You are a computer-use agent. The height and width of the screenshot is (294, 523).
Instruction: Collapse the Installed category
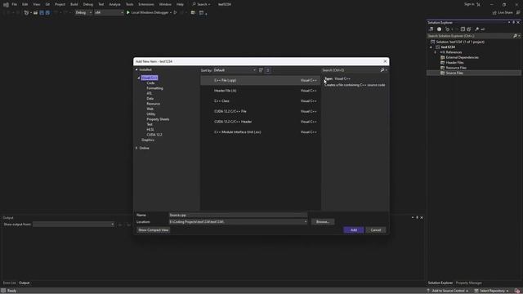(136, 69)
